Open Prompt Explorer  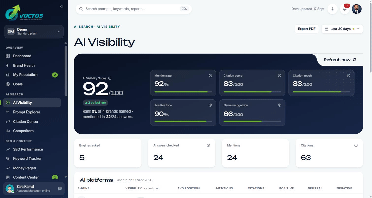(x=32, y=112)
